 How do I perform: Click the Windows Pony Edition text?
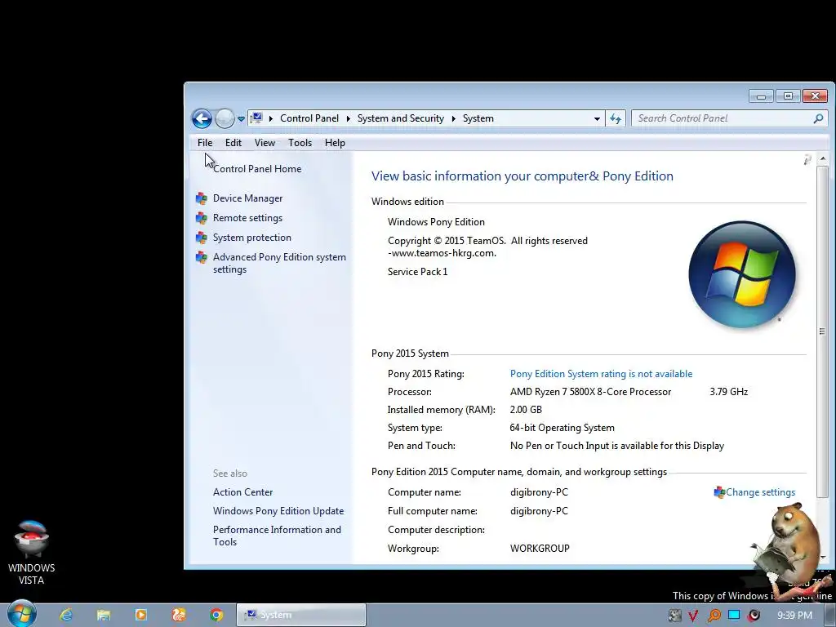tap(436, 222)
